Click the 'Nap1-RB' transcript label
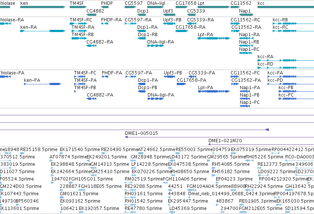Screen dimensions: 314x214 click(249, 42)
